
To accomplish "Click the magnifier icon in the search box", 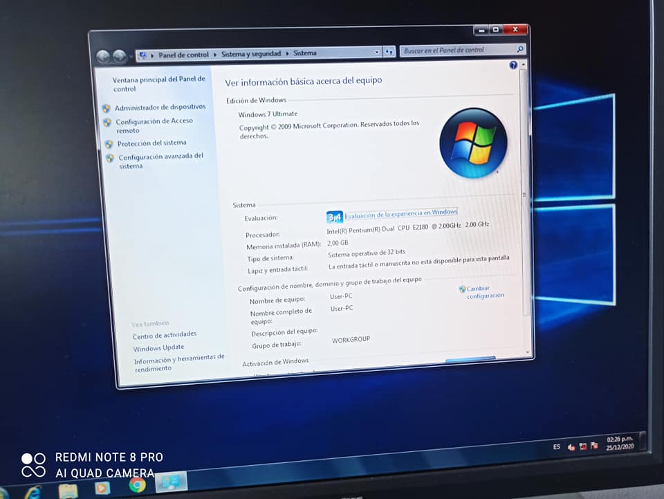I will click(x=520, y=49).
